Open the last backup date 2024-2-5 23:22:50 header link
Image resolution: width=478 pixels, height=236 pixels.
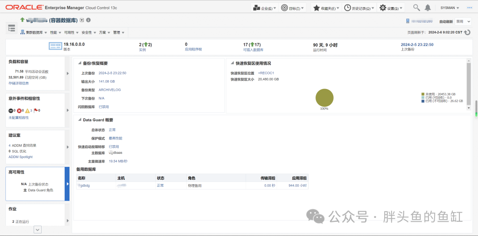[417, 45]
